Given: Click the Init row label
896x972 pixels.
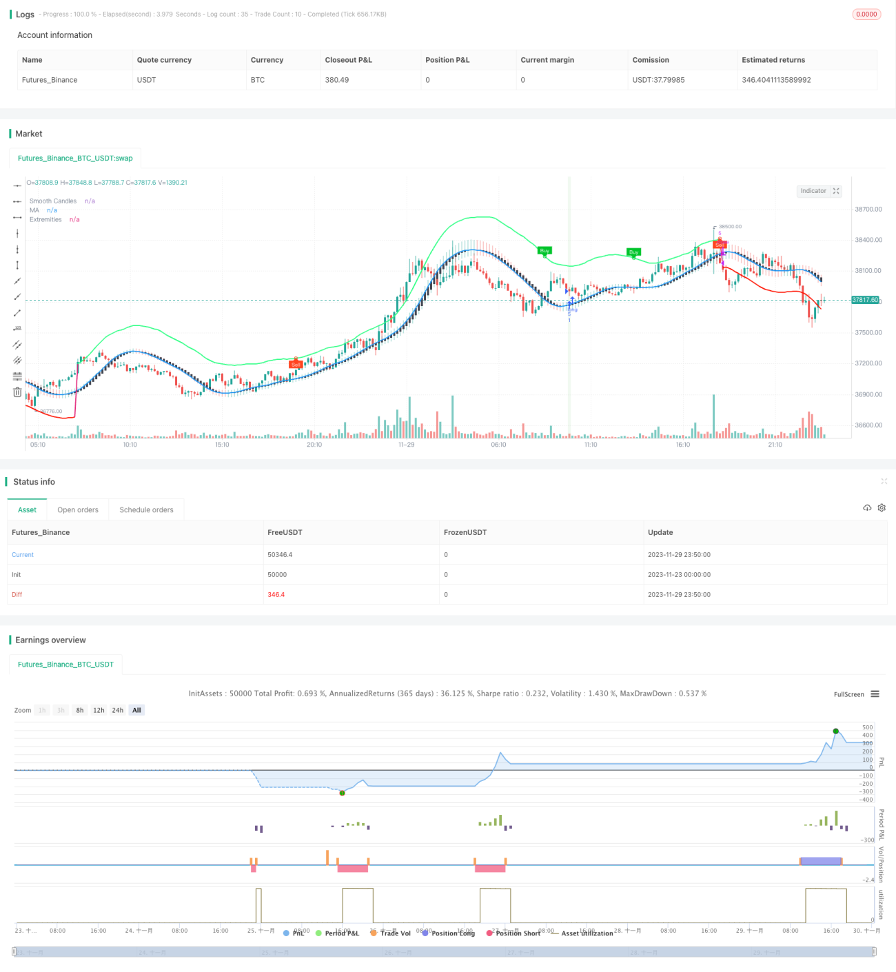Looking at the screenshot, I should tap(17, 575).
